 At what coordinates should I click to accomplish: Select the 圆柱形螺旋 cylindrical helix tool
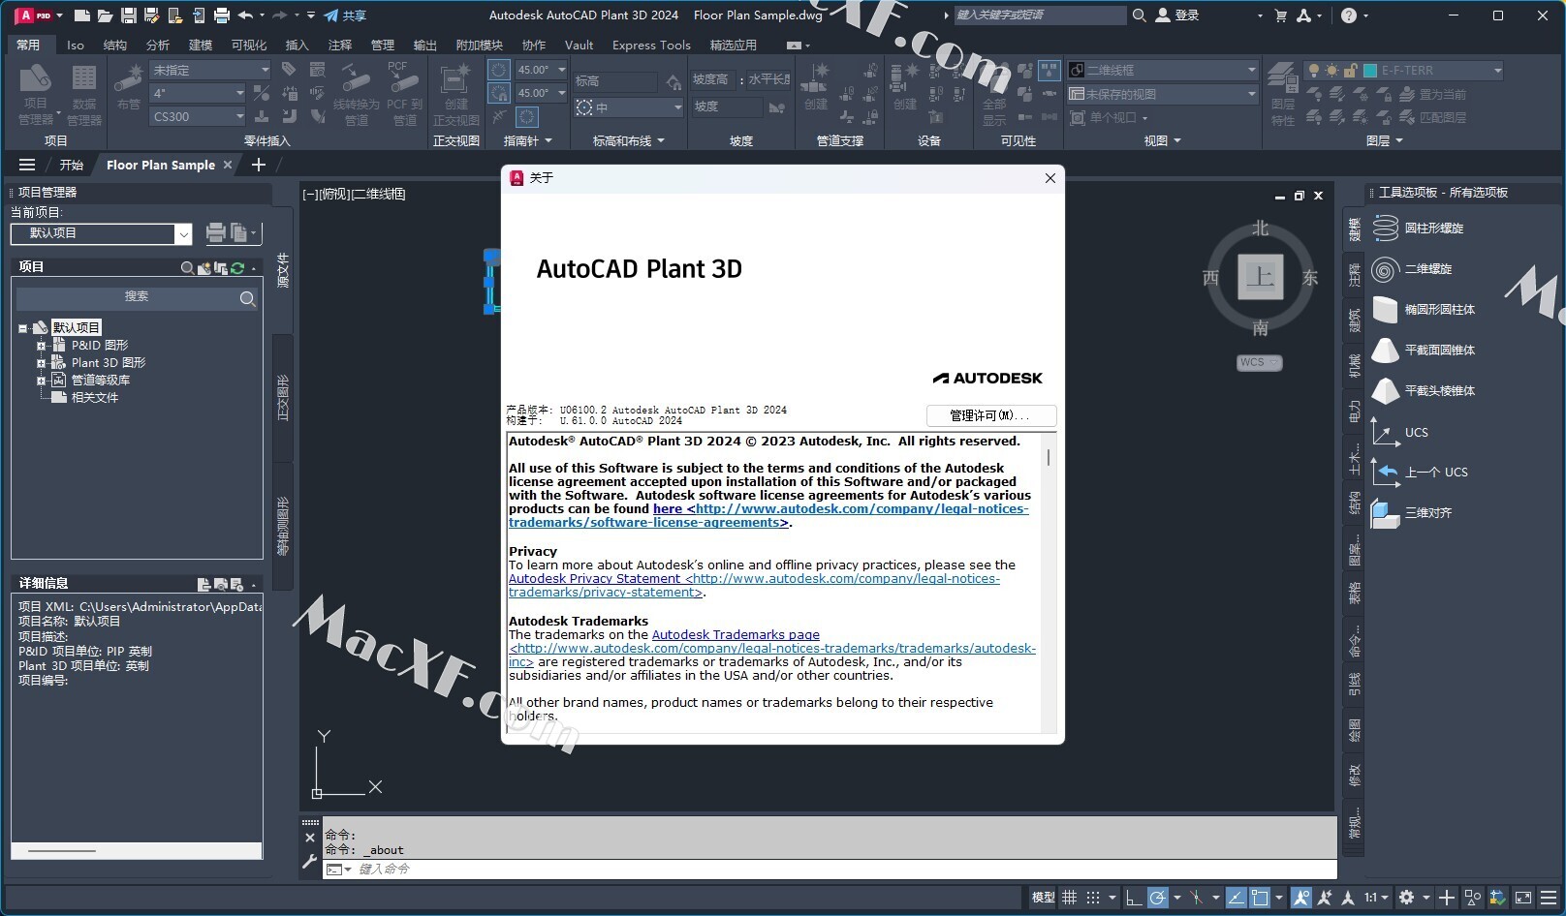point(1418,229)
